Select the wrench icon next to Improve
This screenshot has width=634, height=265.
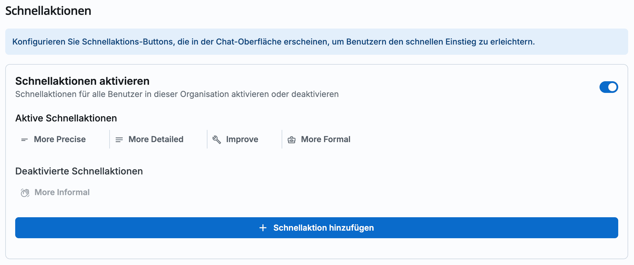(216, 139)
